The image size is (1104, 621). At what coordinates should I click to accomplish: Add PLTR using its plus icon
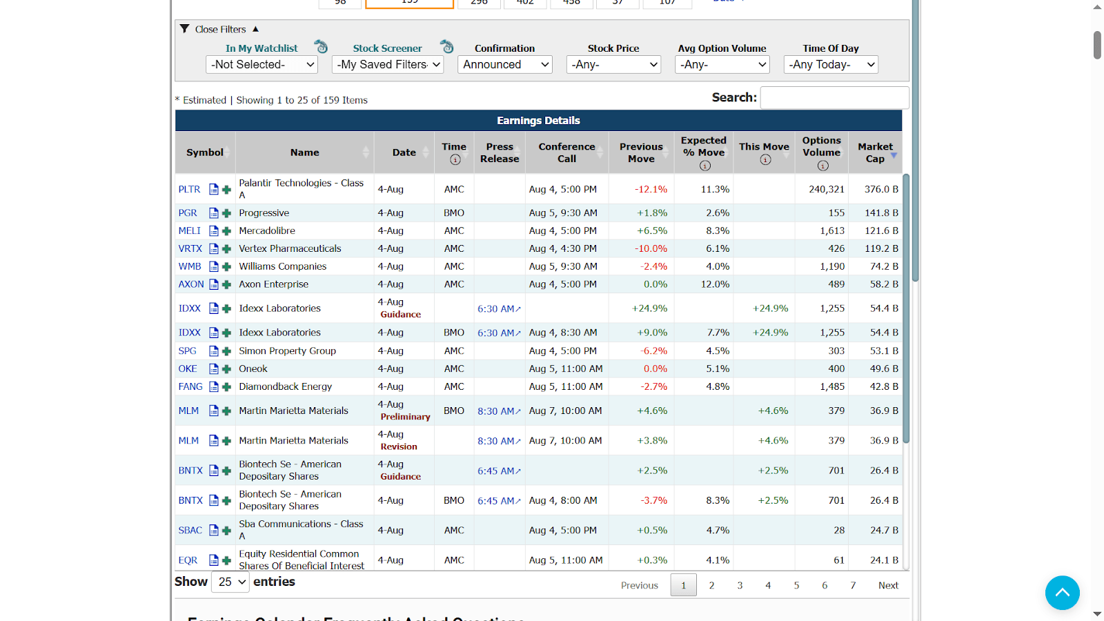[226, 189]
